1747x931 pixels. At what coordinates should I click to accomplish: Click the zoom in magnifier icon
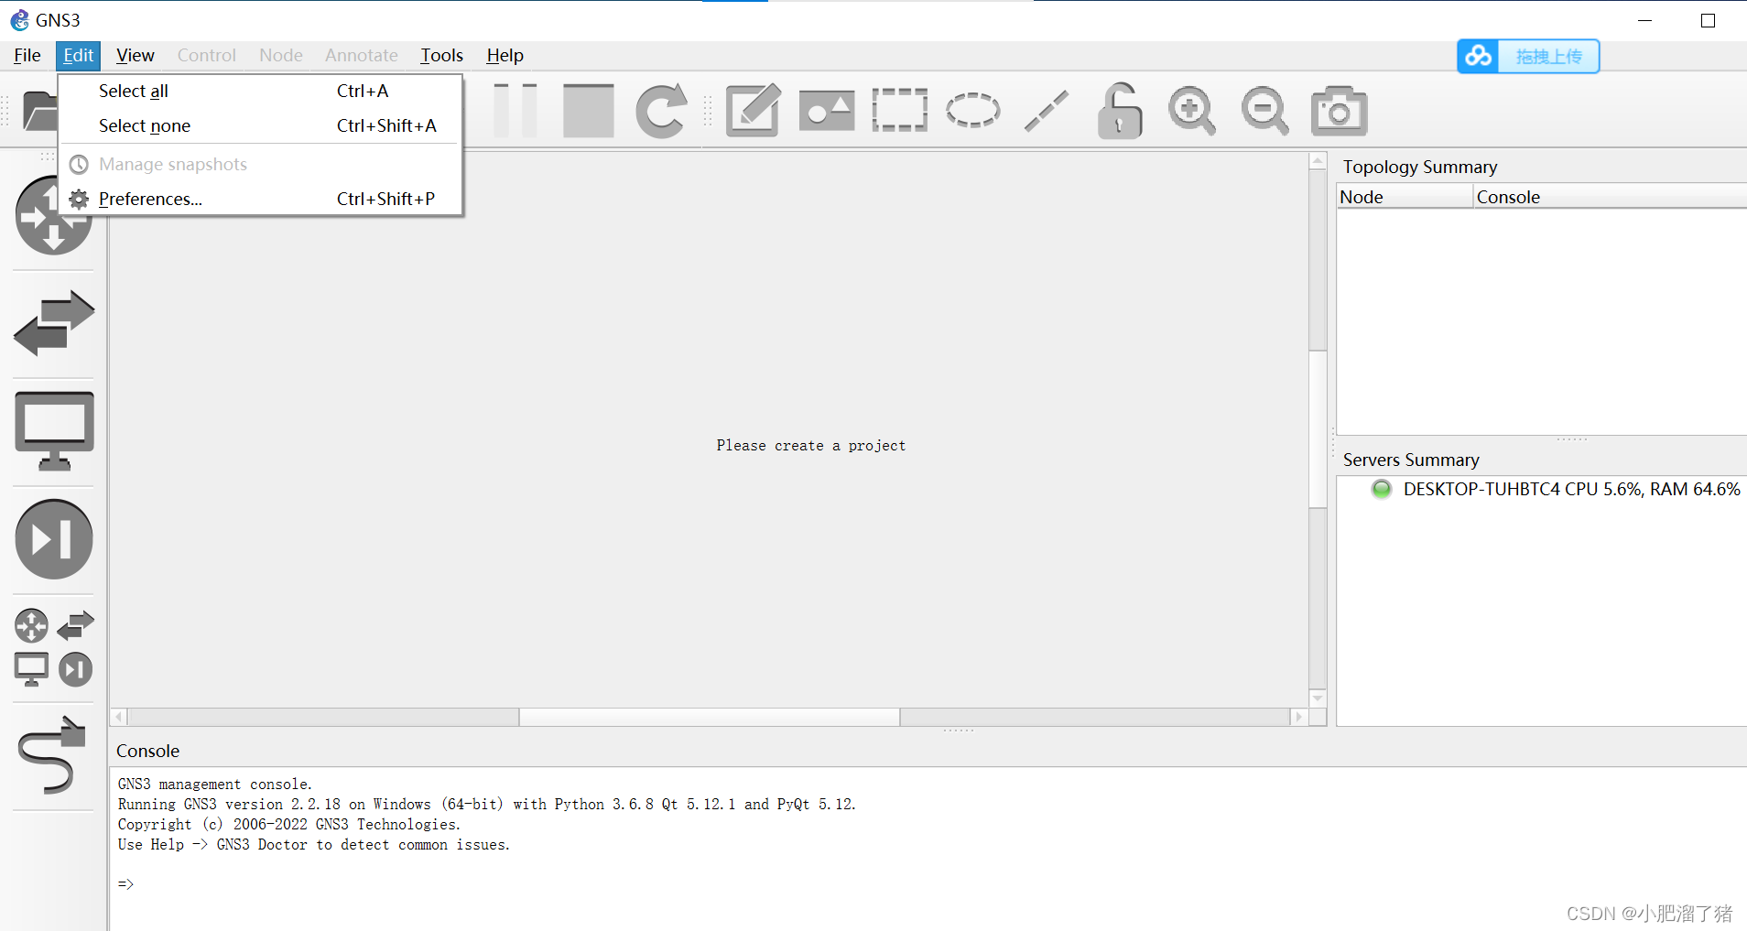(x=1192, y=111)
